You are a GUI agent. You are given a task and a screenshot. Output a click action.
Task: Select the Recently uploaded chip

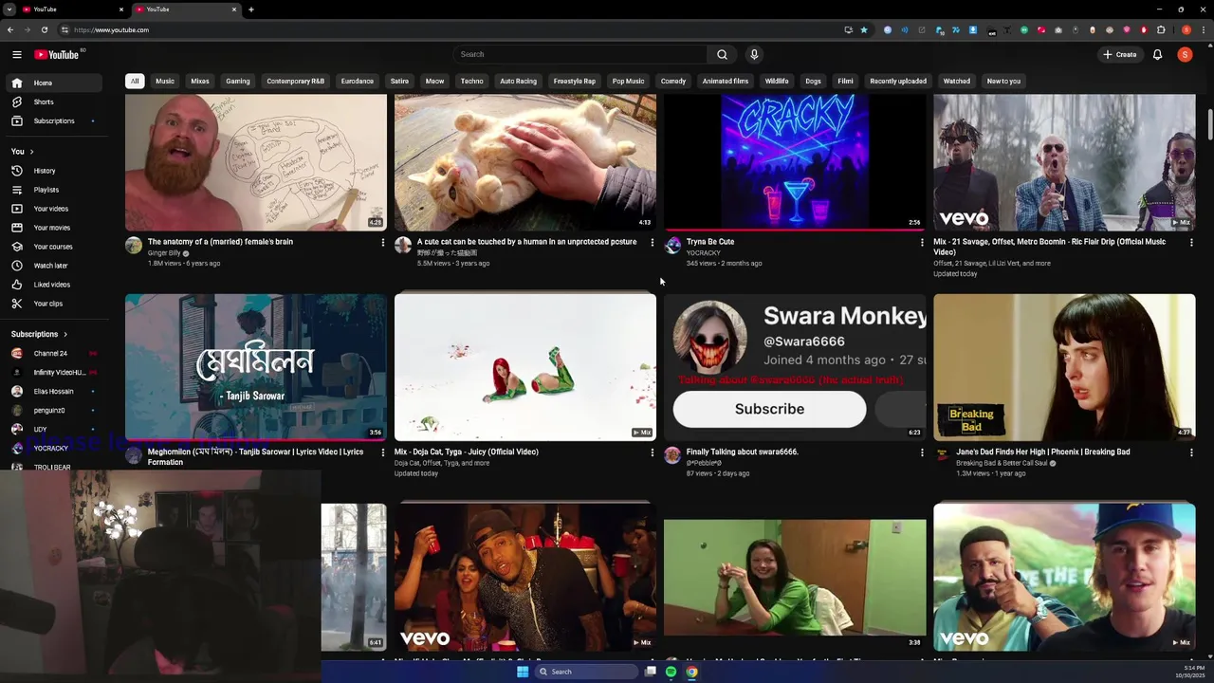(x=898, y=81)
